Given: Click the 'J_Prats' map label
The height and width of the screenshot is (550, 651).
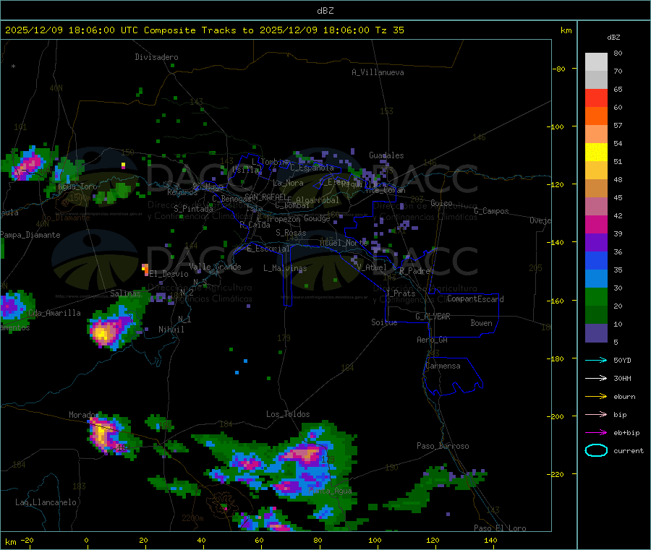Looking at the screenshot, I should [400, 293].
